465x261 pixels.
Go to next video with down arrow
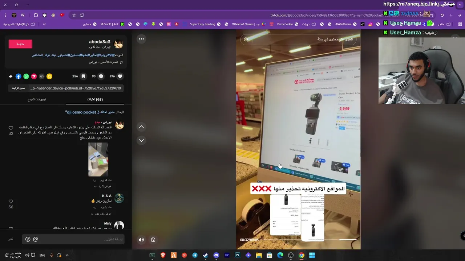141,140
